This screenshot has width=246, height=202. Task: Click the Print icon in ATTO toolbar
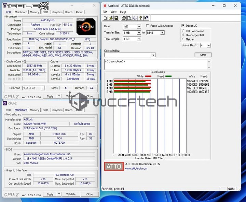click(124, 18)
